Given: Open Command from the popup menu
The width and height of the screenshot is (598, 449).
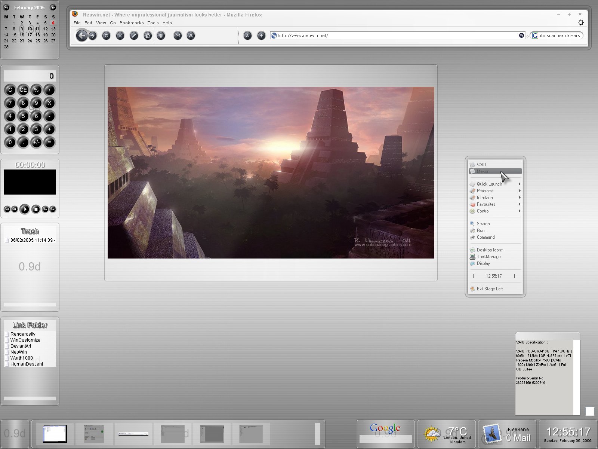Looking at the screenshot, I should point(495,237).
